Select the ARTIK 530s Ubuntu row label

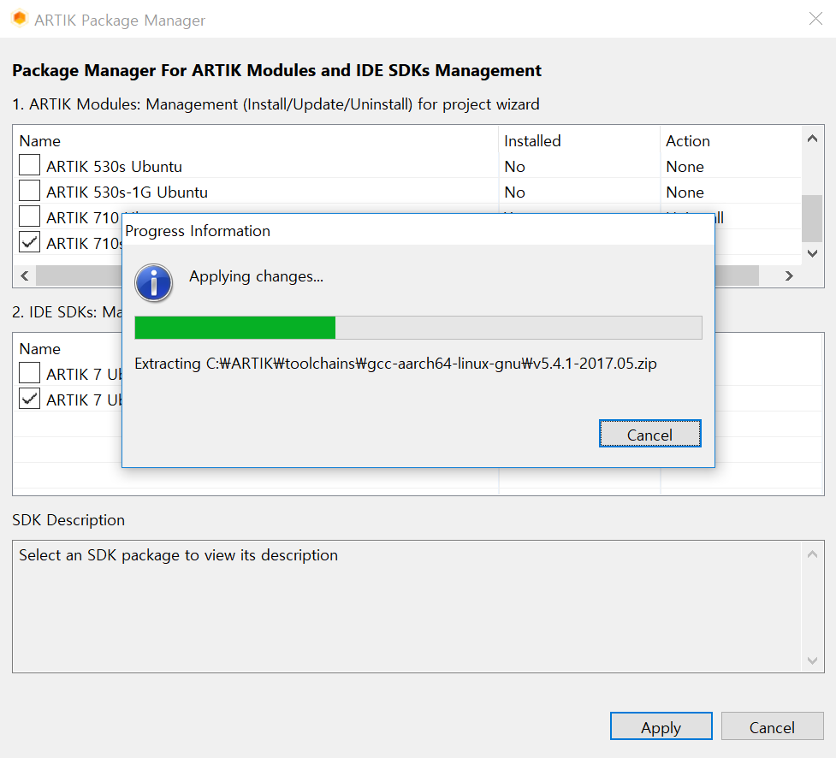click(114, 166)
